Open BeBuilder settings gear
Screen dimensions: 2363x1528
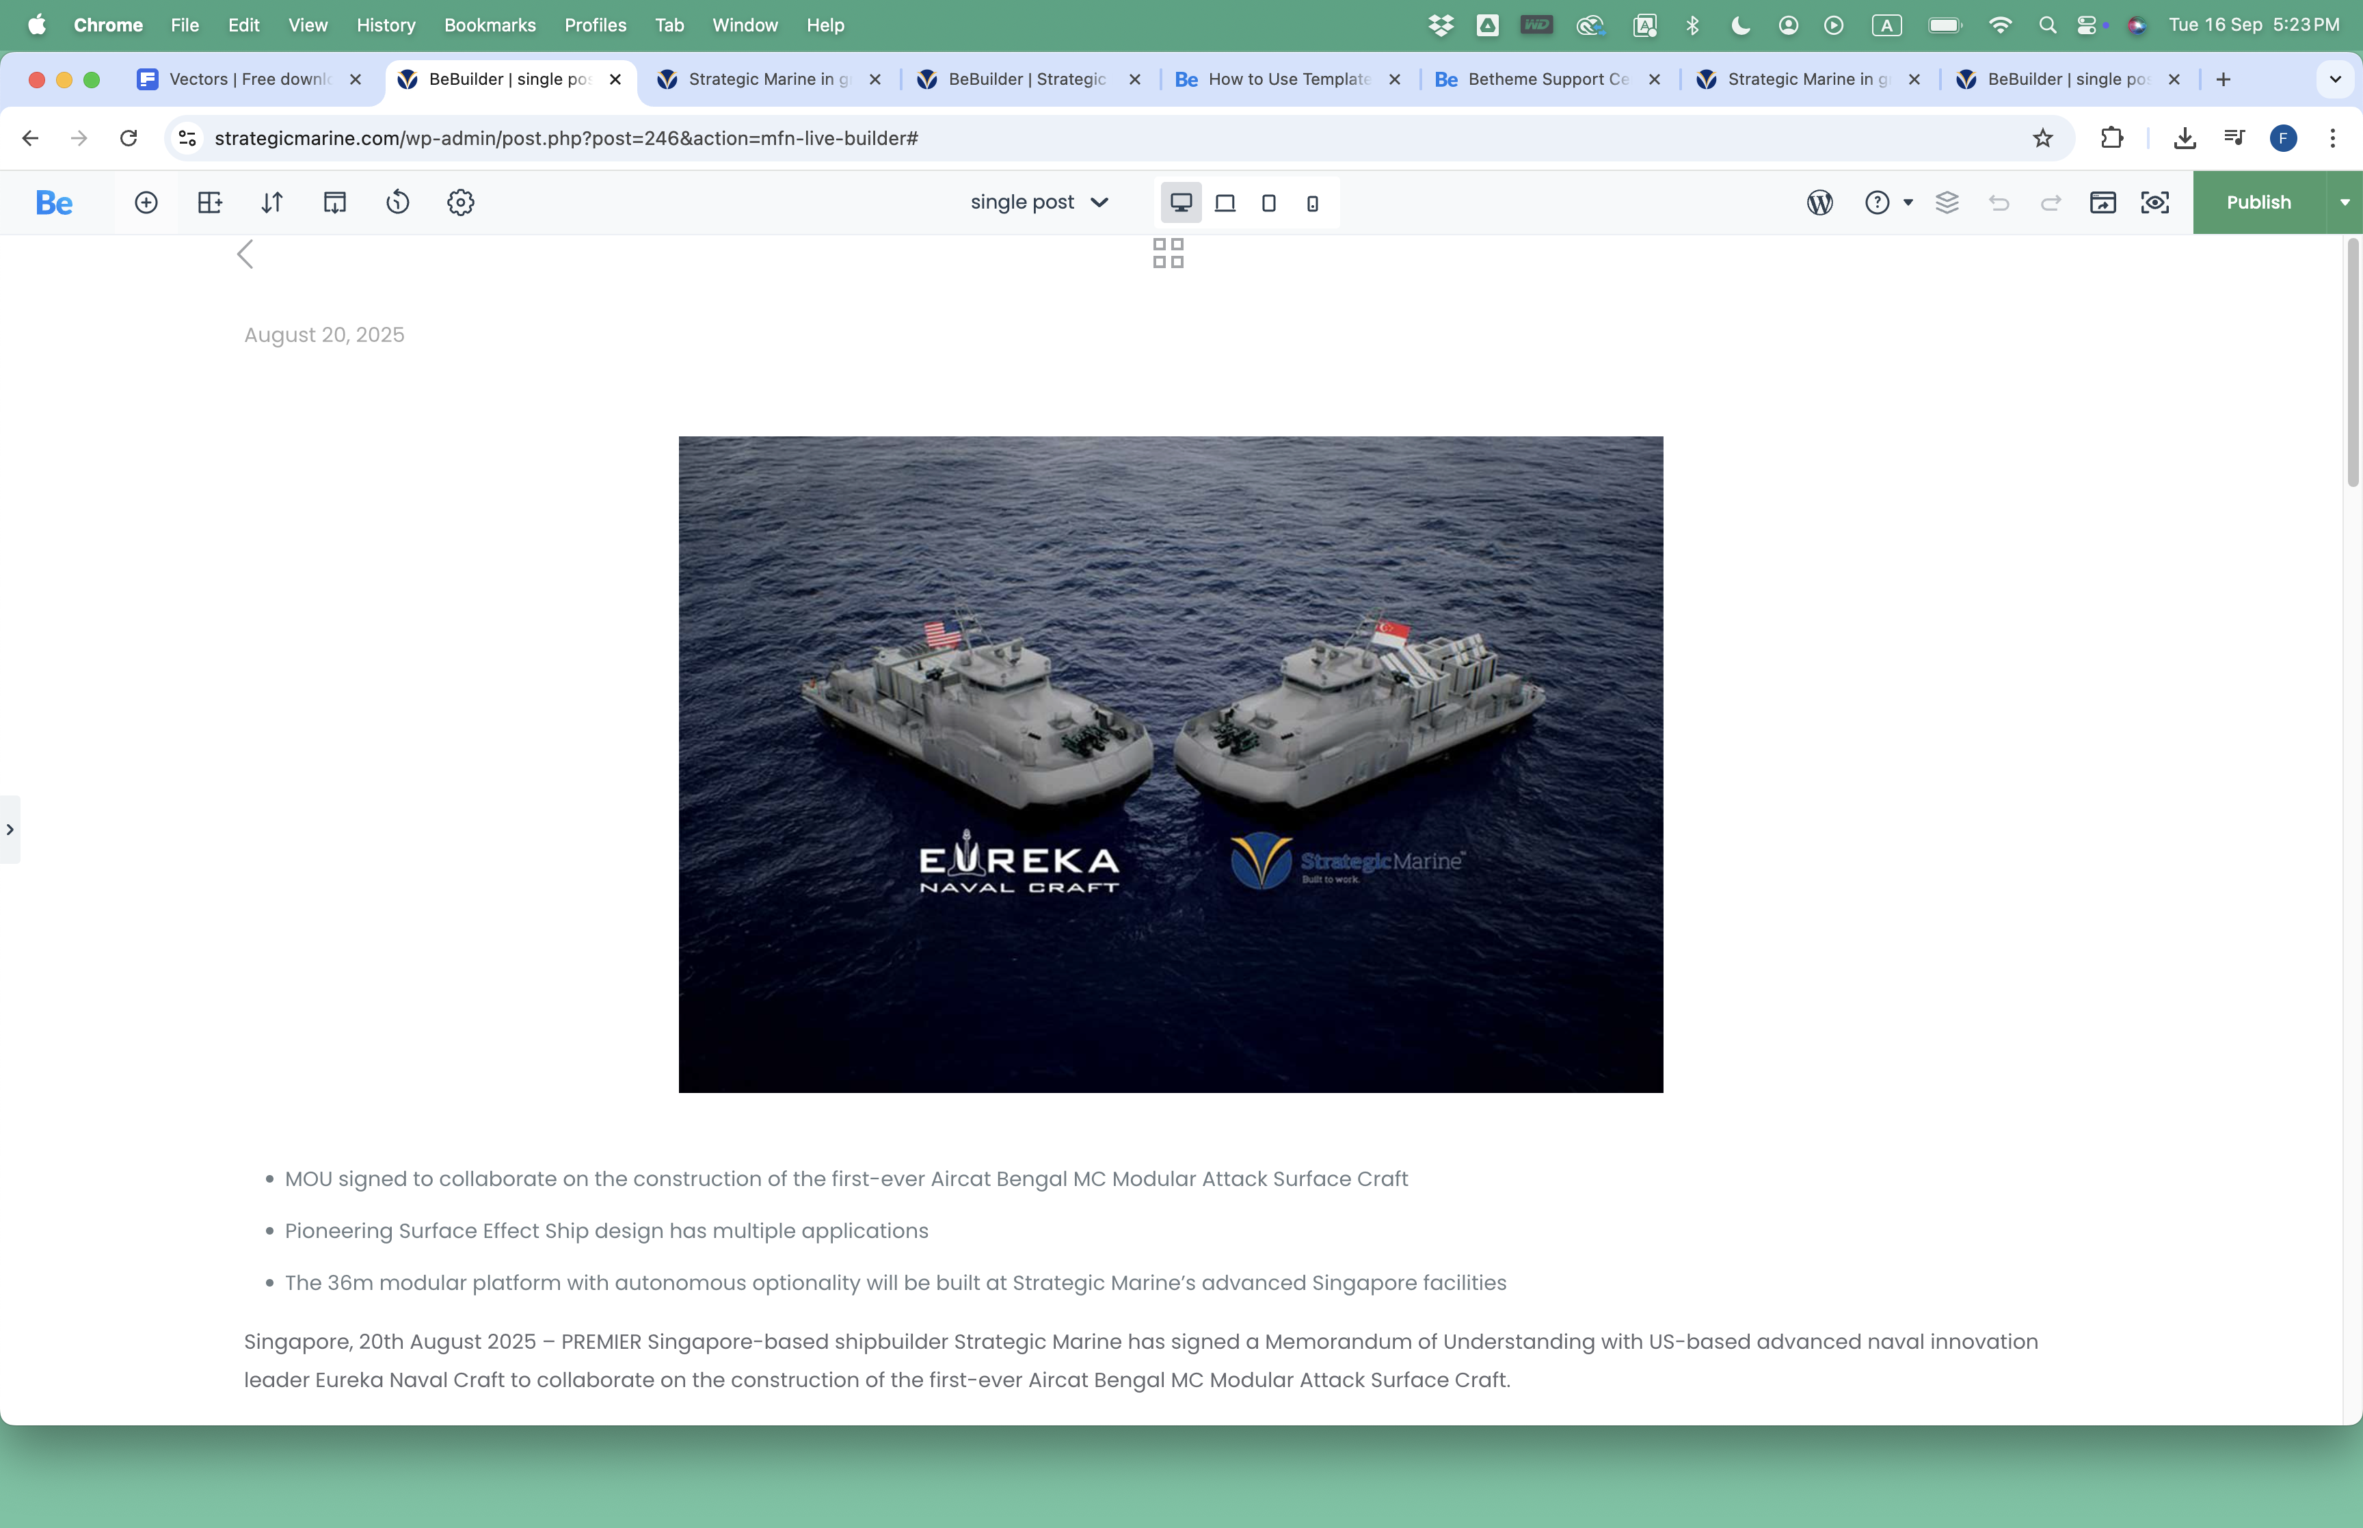click(461, 202)
